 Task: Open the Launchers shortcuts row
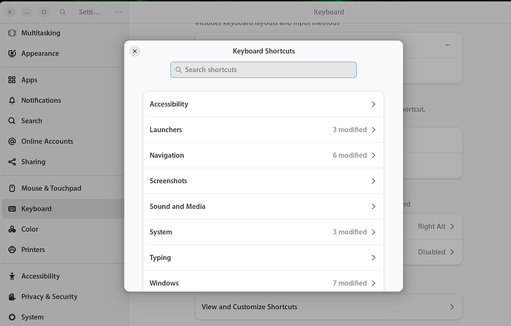click(263, 130)
